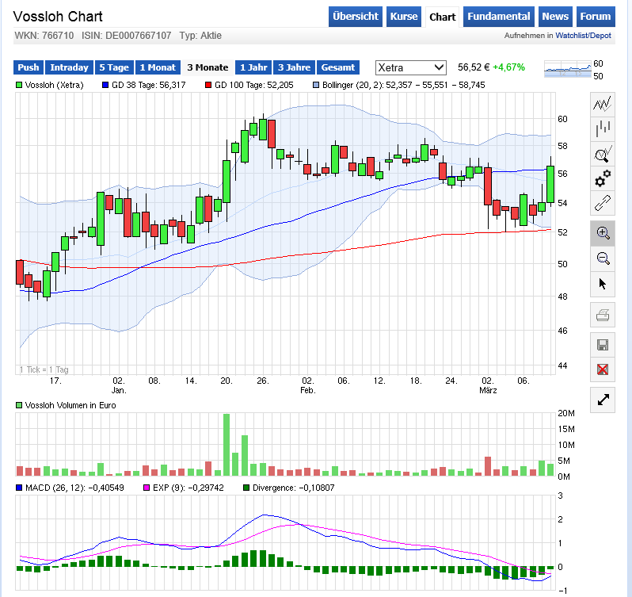Screen dimensions: 632x597
Task: Click the +4,67% change value
Action: 508,67
